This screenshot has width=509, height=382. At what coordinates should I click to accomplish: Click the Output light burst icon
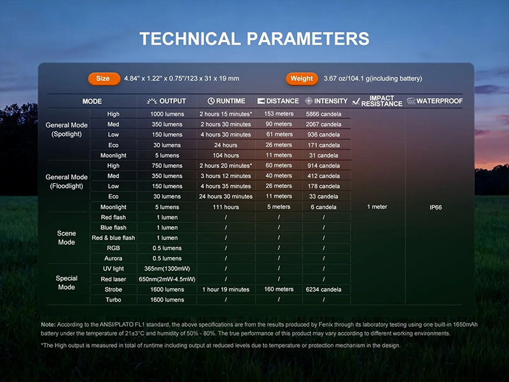pos(151,101)
